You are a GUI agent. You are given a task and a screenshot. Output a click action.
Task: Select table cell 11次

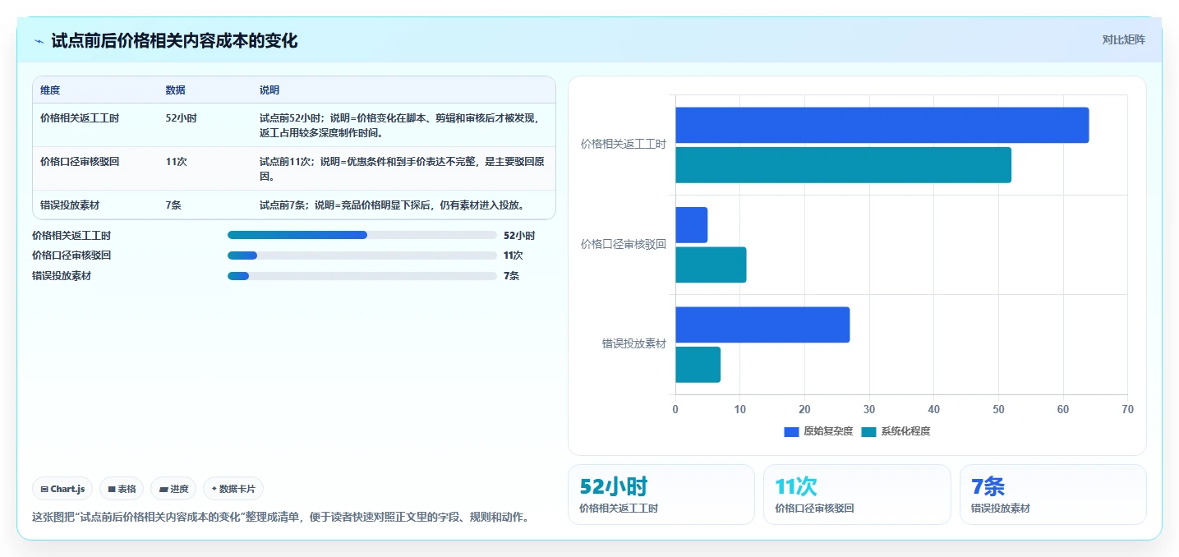(176, 162)
